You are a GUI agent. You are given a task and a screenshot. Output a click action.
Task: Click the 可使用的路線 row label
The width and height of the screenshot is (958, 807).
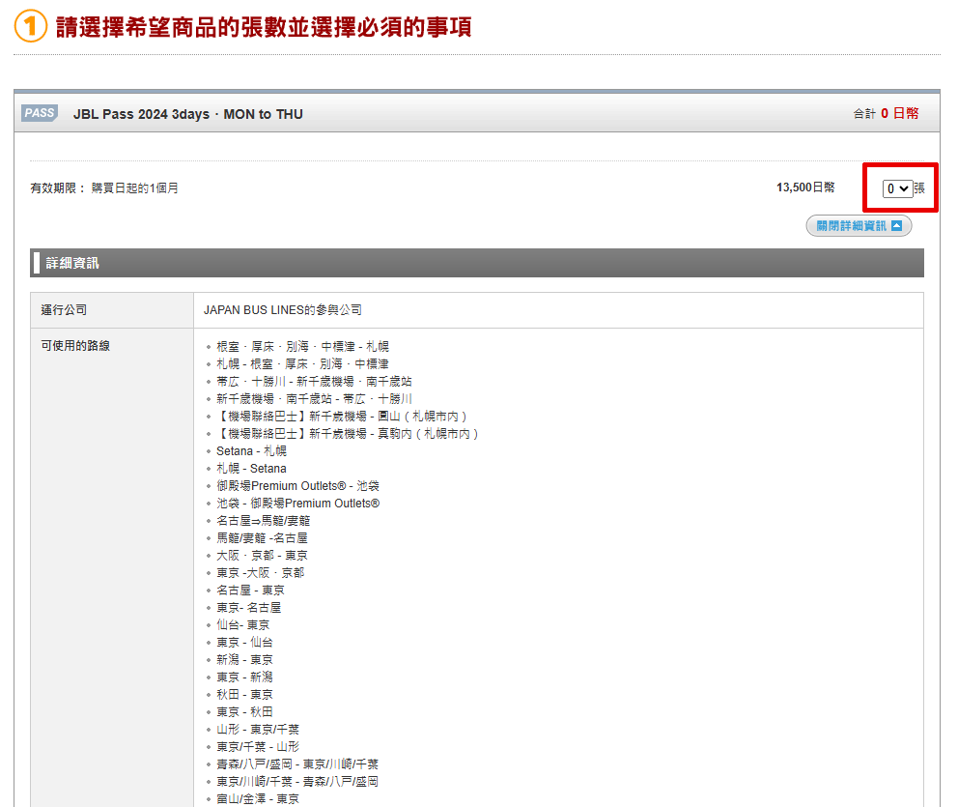[75, 345]
